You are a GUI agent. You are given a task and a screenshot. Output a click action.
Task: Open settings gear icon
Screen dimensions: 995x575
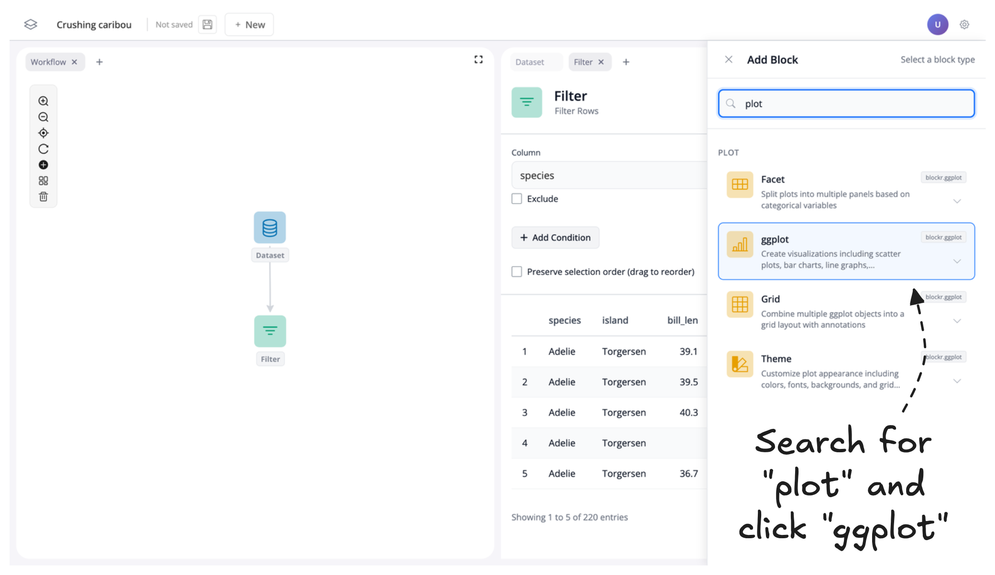coord(964,24)
